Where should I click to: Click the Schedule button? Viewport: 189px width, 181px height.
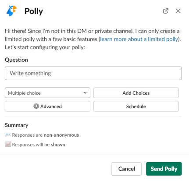point(136,106)
